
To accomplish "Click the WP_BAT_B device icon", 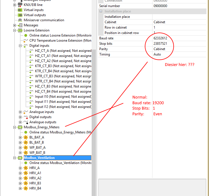I will click(26, 153).
